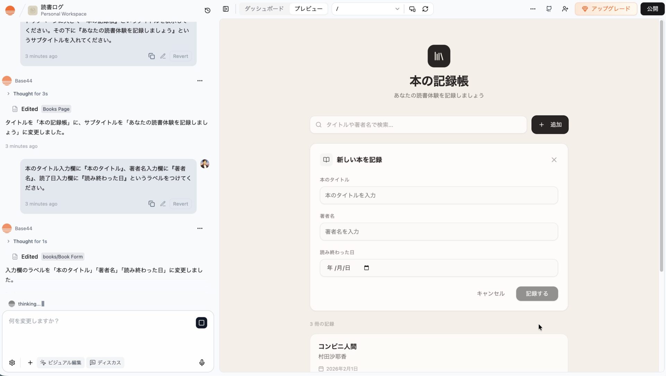
Task: Select the プレビュー tab
Action: 308,9
